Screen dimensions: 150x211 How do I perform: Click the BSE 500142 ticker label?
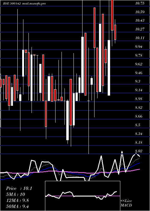[x=12, y=4]
